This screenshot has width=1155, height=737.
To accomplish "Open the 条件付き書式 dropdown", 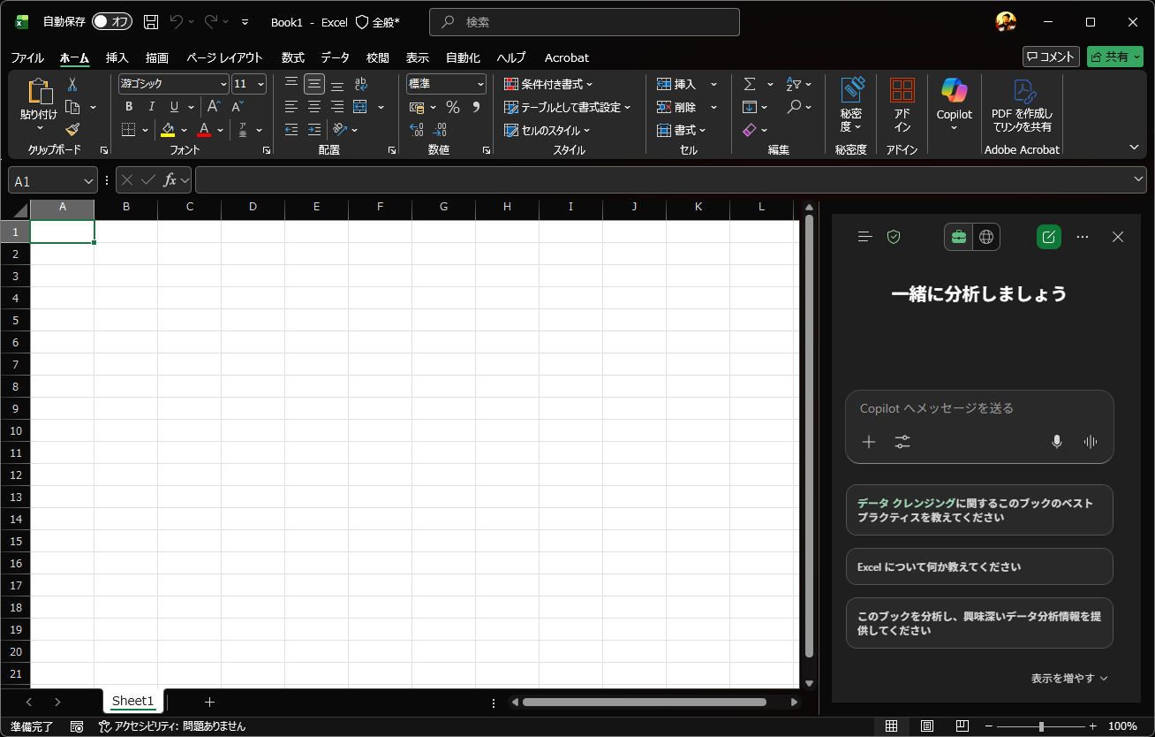I will coord(548,84).
